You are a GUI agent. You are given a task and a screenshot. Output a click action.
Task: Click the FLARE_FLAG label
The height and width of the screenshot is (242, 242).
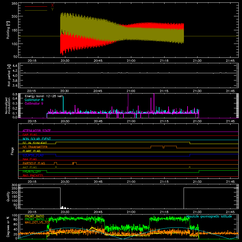point(31,151)
